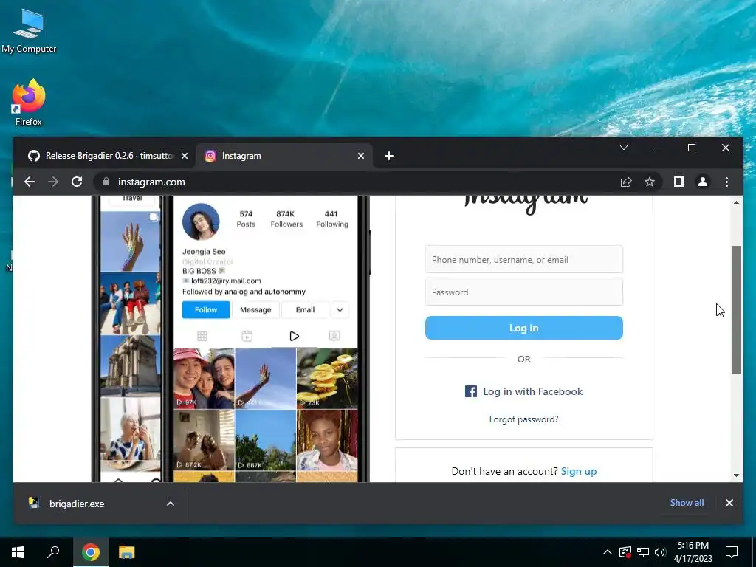
Task: Log in with Facebook
Action: pos(523,391)
